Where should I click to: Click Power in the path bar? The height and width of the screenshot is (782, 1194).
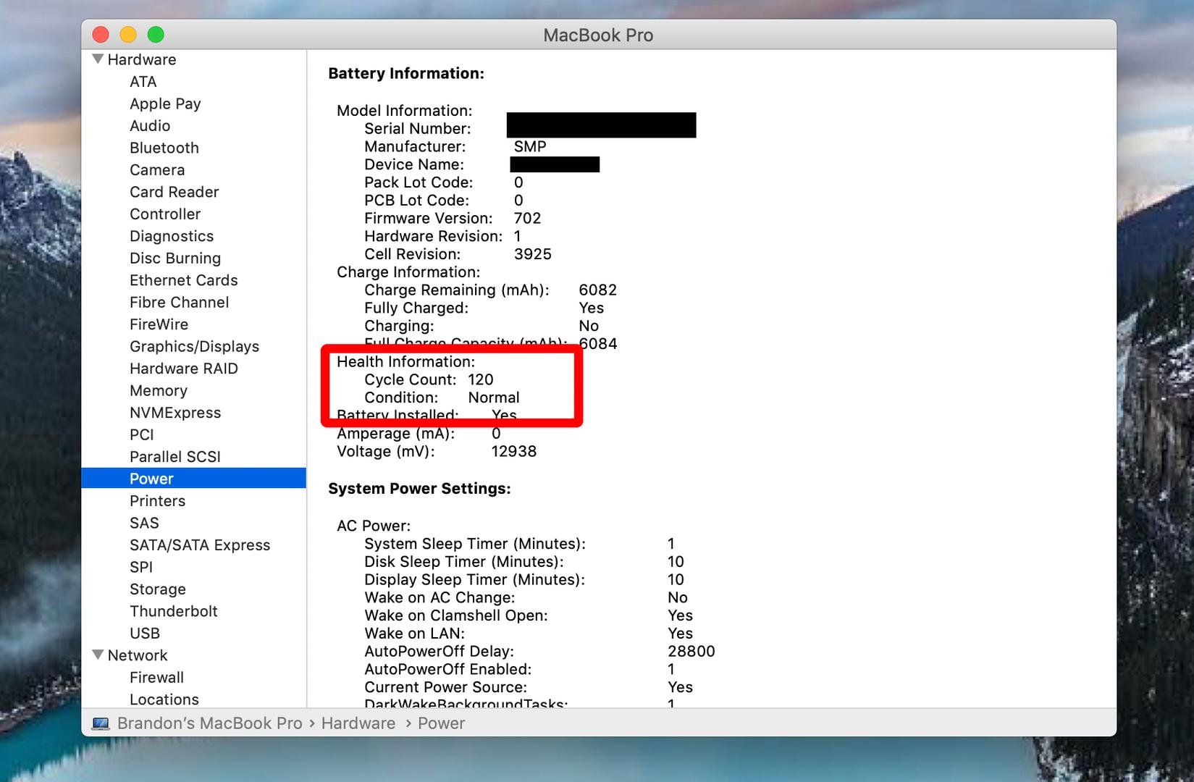441,723
